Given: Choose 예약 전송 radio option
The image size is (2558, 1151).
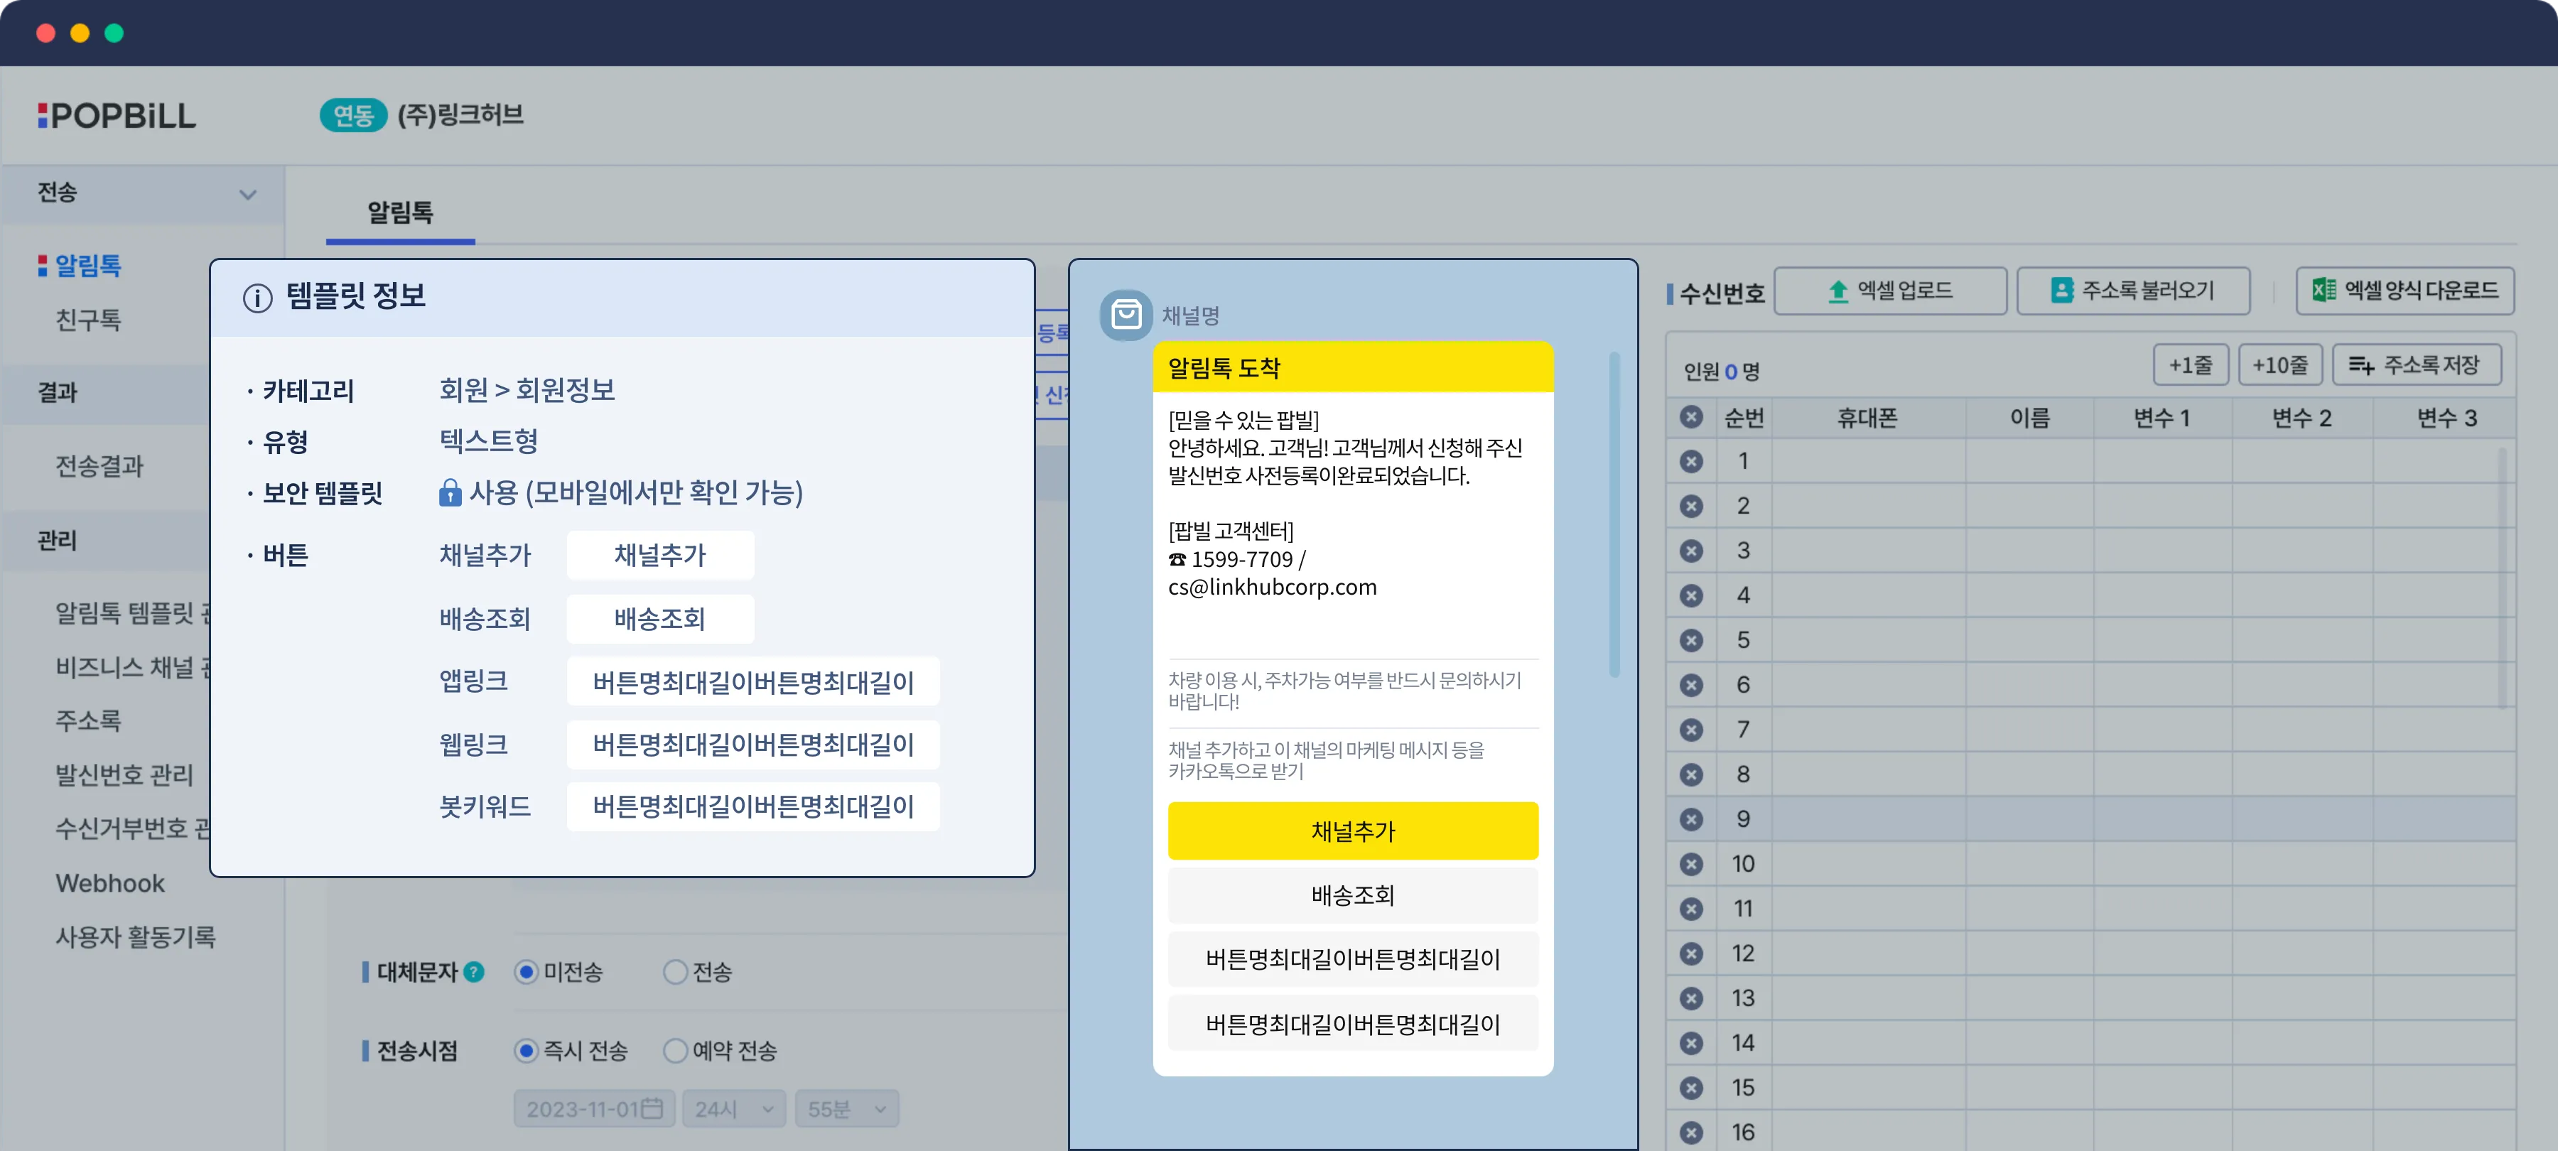Looking at the screenshot, I should (x=675, y=1049).
